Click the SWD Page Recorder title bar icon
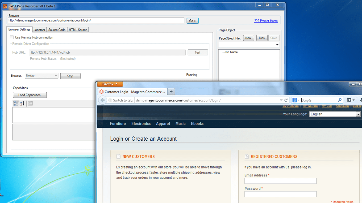 tap(5, 6)
